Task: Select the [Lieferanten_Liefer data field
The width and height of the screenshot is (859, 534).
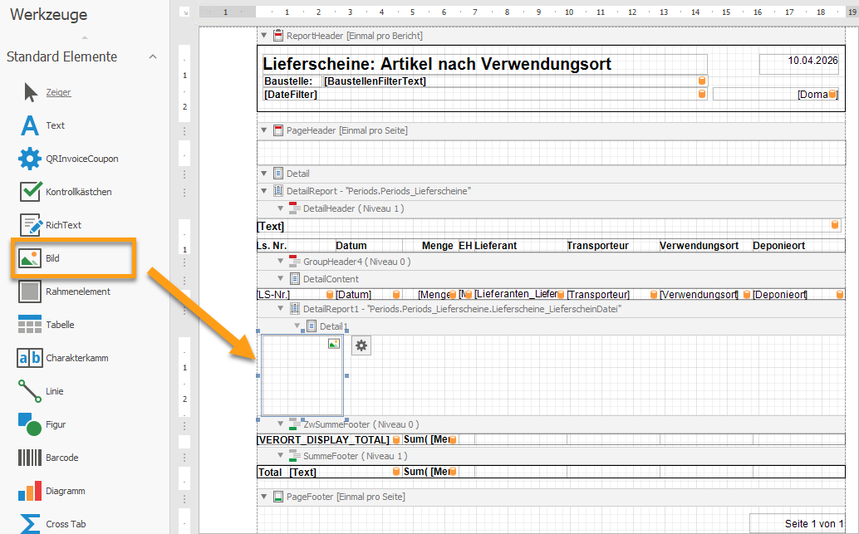Action: 519,294
